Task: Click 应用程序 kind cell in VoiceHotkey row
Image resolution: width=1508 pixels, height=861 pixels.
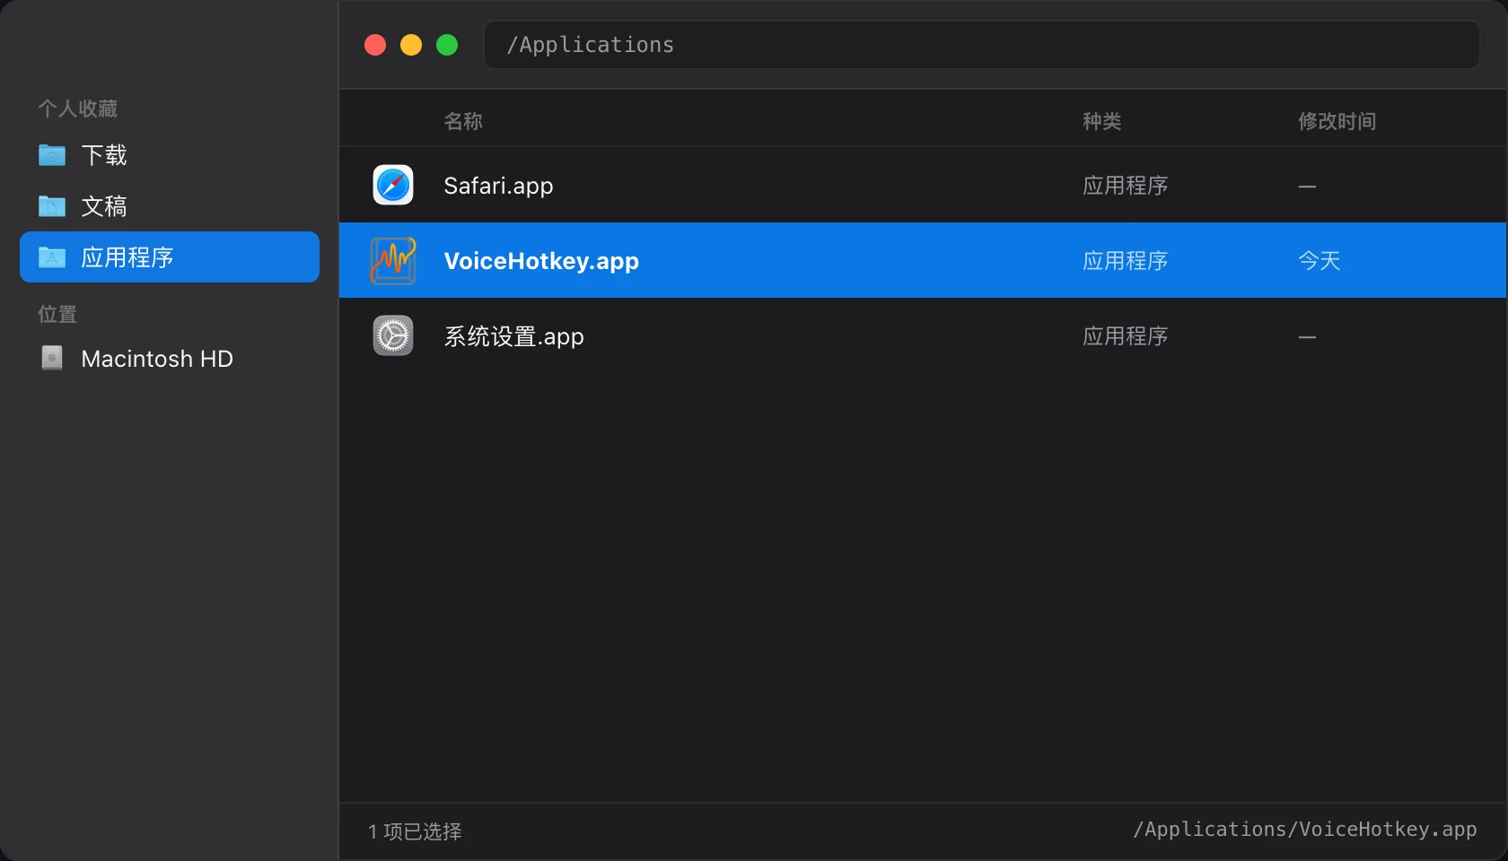Action: point(1125,261)
